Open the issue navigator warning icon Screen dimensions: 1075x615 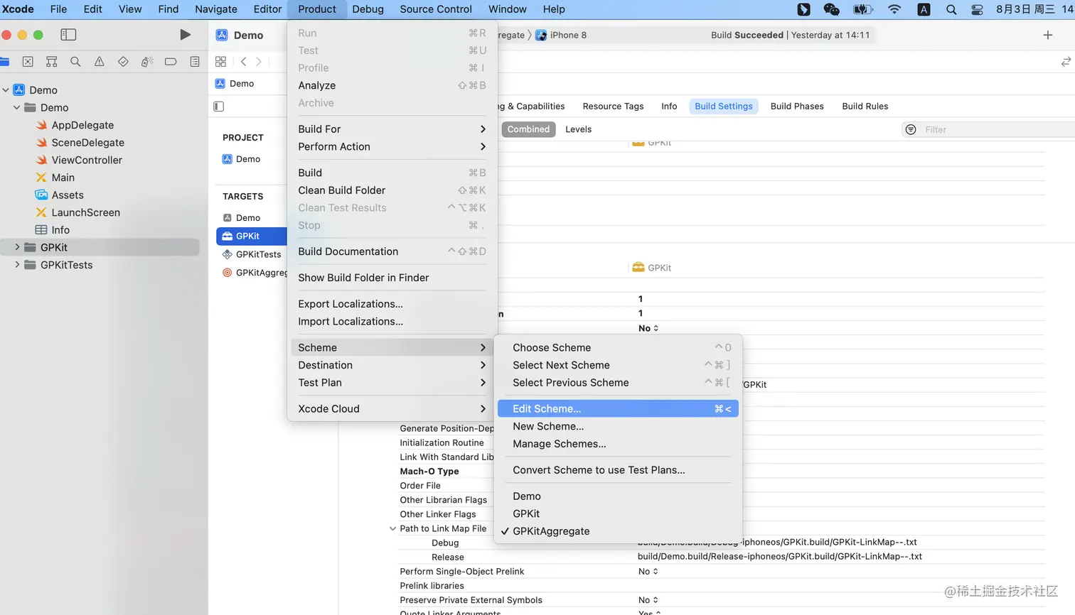tap(100, 62)
